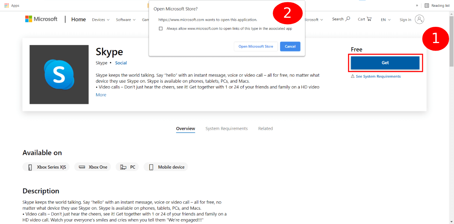This screenshot has height=224, width=454.
Task: Click the Skype app title heading
Action: tap(109, 52)
